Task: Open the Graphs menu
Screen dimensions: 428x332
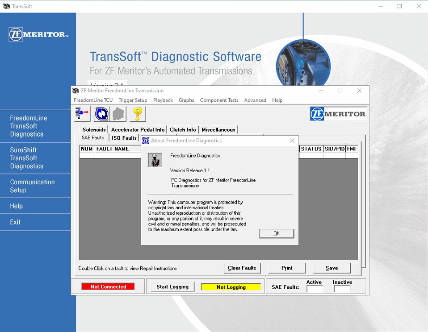Action: click(186, 100)
